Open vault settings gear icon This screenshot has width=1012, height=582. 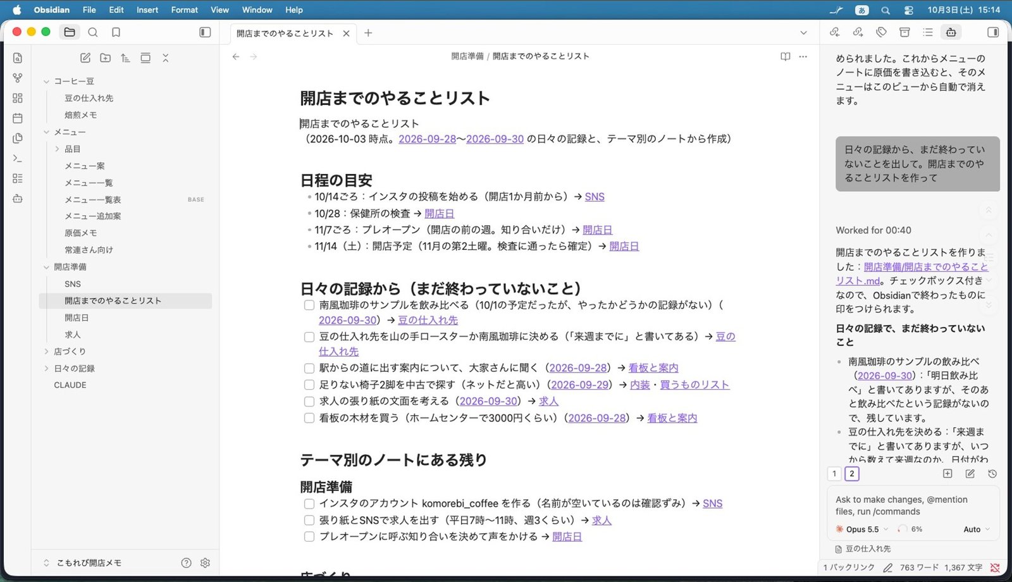coord(205,562)
